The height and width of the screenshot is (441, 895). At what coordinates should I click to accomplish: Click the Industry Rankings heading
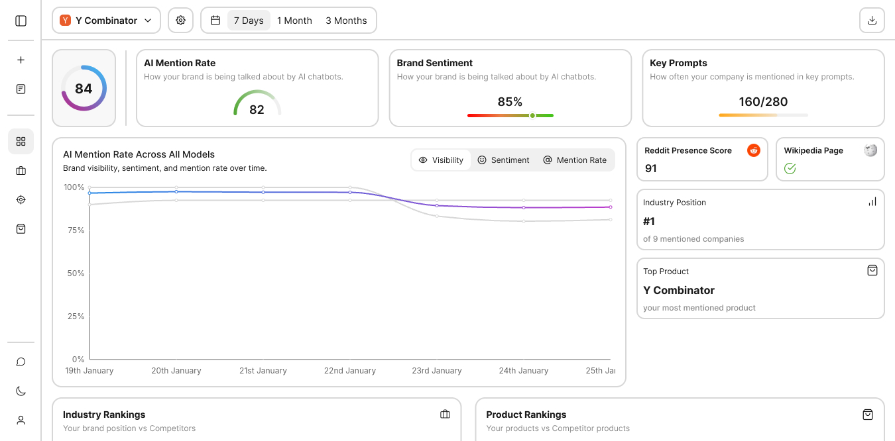point(104,415)
